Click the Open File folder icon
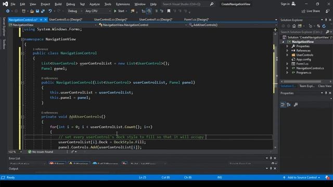 [32, 11]
